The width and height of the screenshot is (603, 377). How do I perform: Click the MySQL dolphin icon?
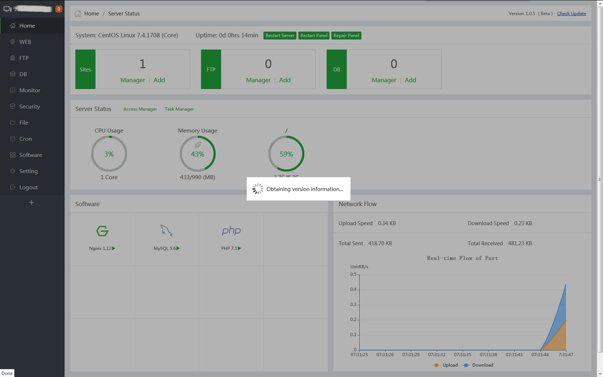click(167, 231)
